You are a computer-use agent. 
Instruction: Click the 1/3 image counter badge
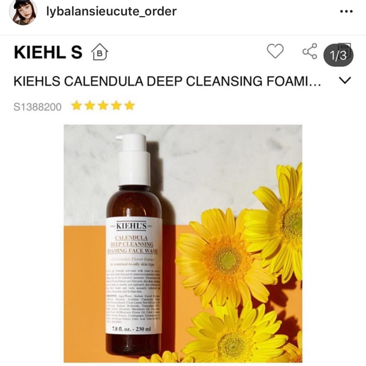point(338,55)
